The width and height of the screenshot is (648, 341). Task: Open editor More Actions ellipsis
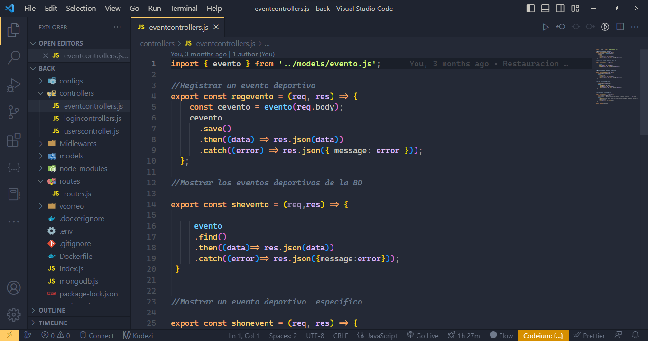(x=635, y=27)
